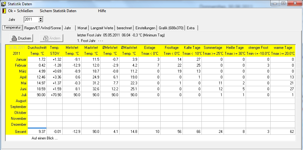Select the berechnet tab
The image size is (303, 150).
point(125,28)
